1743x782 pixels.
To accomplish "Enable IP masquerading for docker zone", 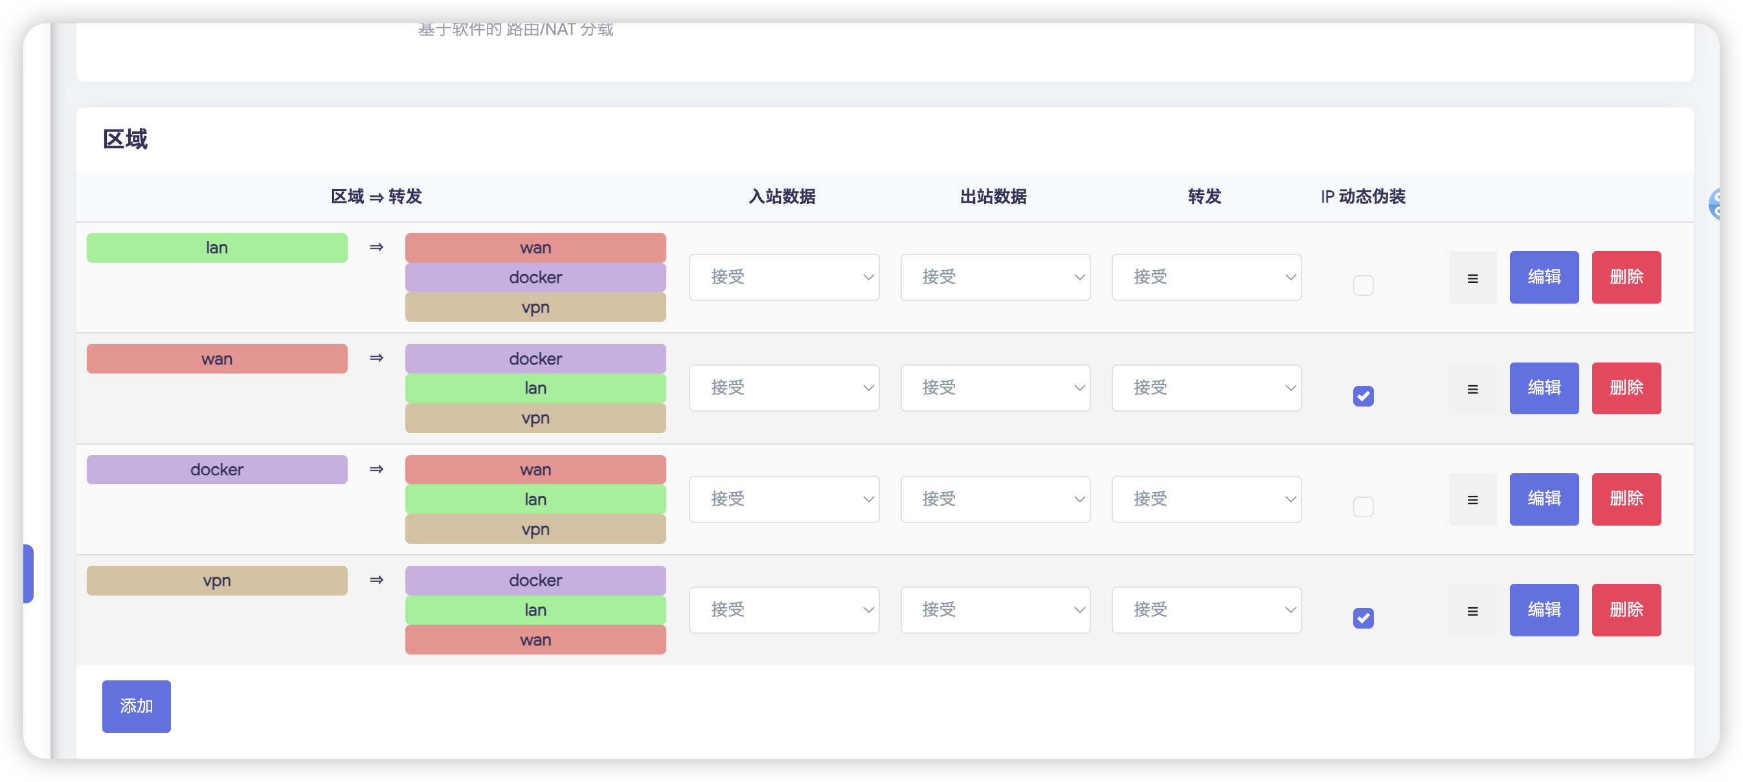I will (1363, 507).
